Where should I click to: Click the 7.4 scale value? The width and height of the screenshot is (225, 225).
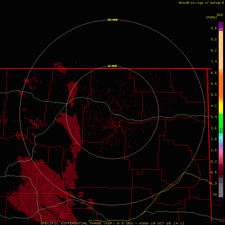pyautogui.click(x=214, y=61)
